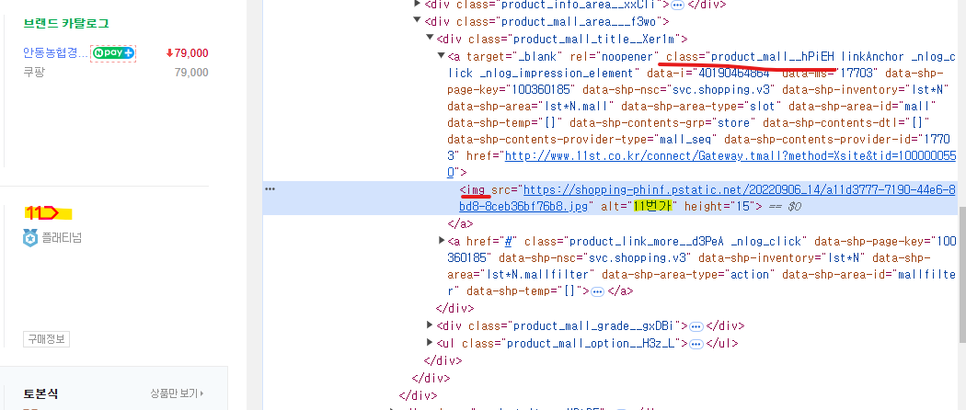Image resolution: width=966 pixels, height=410 pixels.
Task: Expand the product_mall_option ul node
Action: [430, 342]
